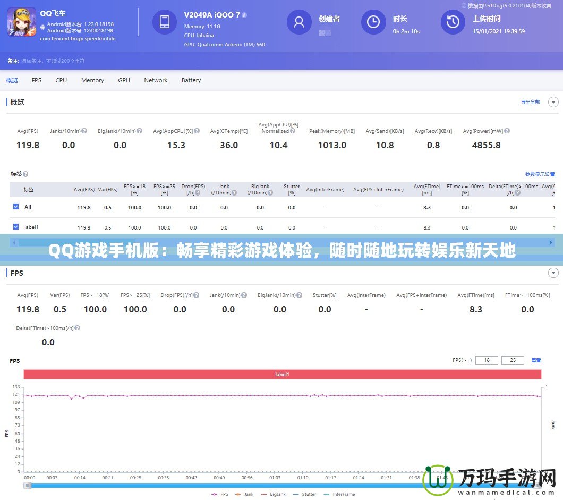The height and width of the screenshot is (500, 563).
Task: Open 参数显示设置 parameter display settings
Action: 540,174
